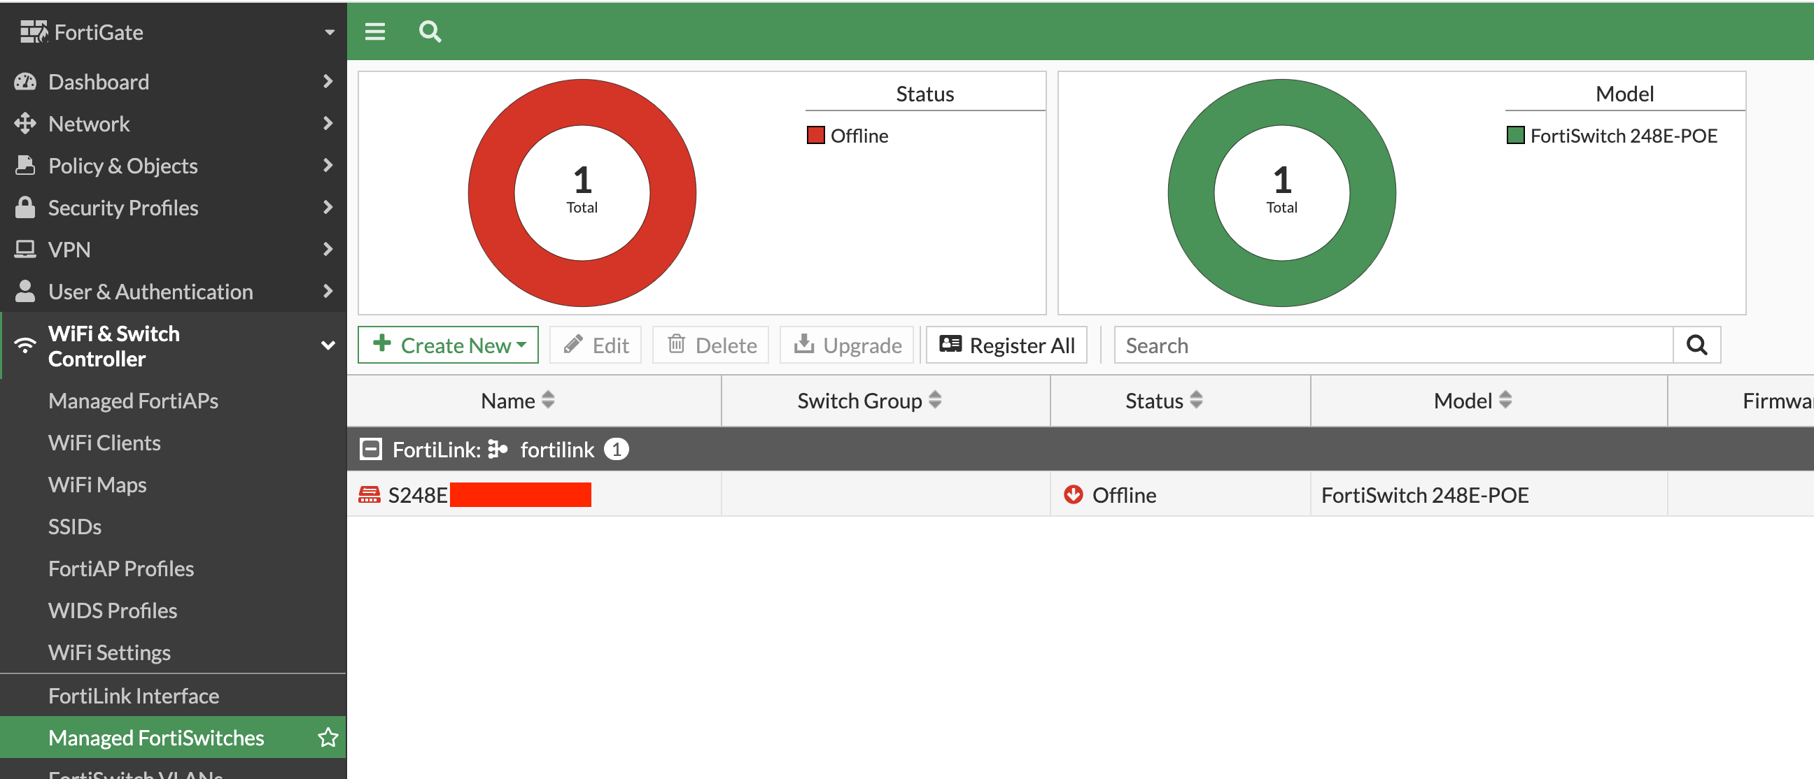Click the Offline status text in table row

click(1124, 494)
